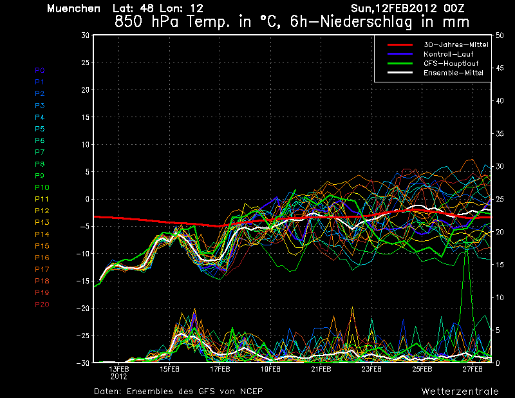Viewport: 515px width, 398px height.
Task: Click the 27FEB x-axis date label
Action: (473, 369)
